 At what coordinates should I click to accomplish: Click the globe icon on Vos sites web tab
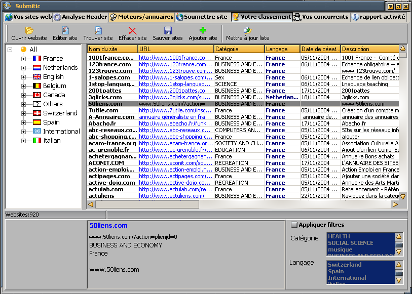(x=9, y=17)
